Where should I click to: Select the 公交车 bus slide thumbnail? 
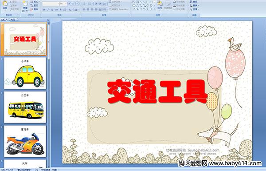click(x=25, y=107)
